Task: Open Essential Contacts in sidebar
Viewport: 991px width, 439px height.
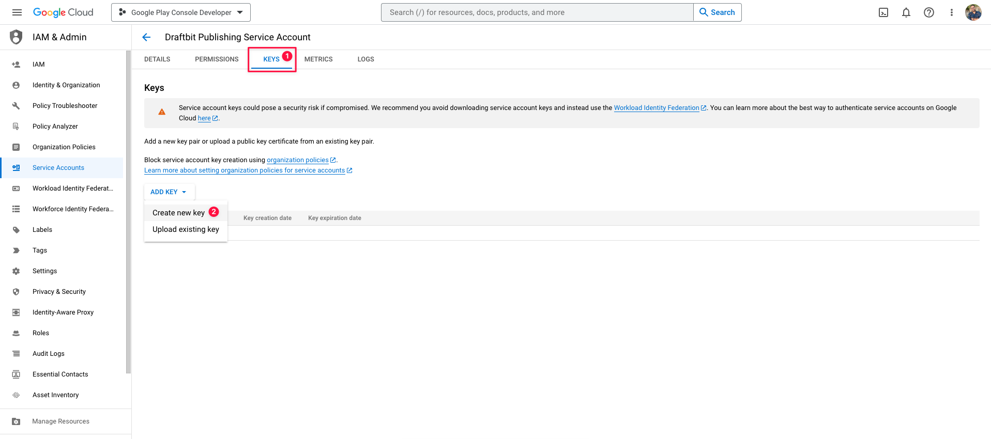Action: 62,374
